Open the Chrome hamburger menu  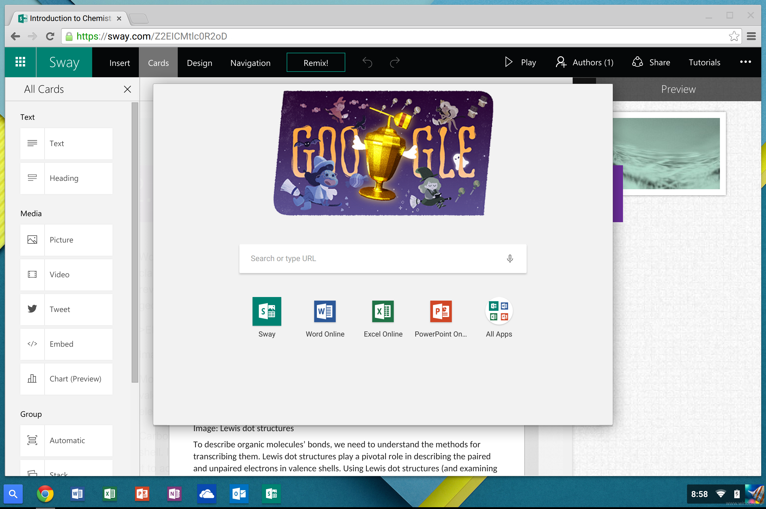click(x=751, y=36)
